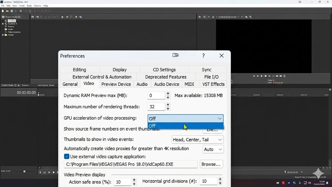Click Browse for video capture application
Viewport: 332px width, 187px height.
(211, 164)
